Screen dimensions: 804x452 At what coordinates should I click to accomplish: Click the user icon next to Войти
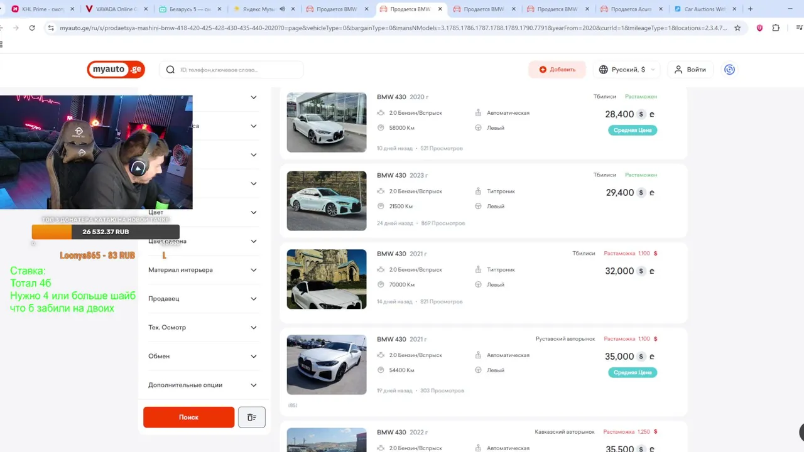(678, 70)
